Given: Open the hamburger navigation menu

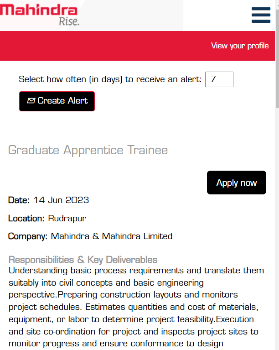Looking at the screenshot, I should click(261, 15).
